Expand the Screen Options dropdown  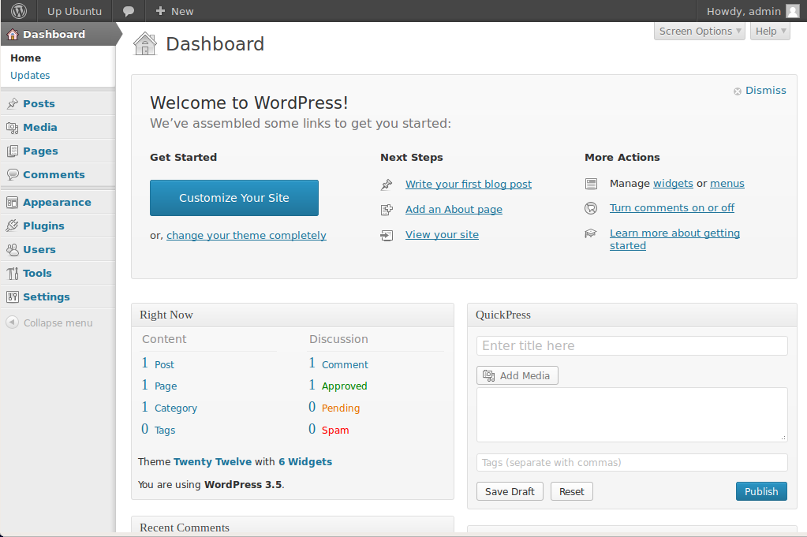pos(700,31)
